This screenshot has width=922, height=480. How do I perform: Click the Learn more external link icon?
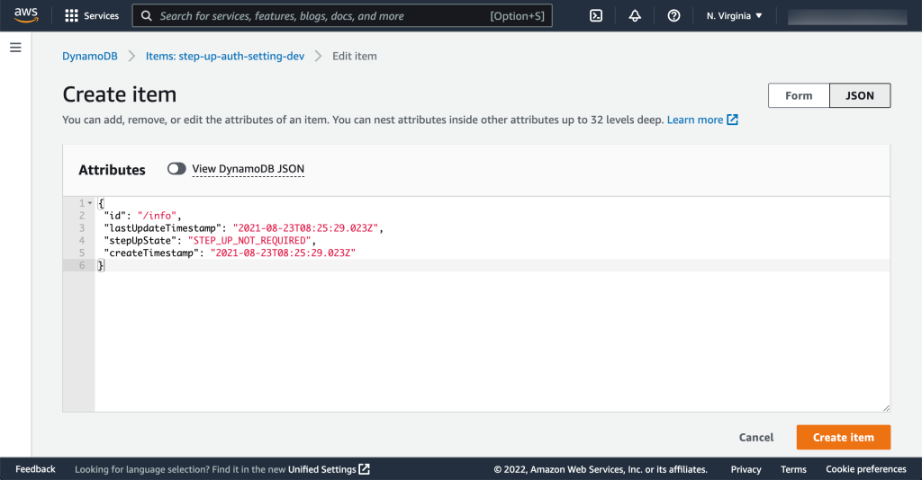tap(733, 120)
